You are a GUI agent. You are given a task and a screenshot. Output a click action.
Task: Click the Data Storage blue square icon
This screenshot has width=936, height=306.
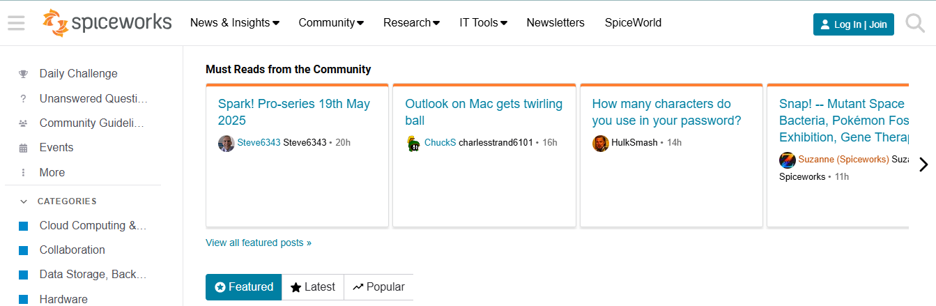pyautogui.click(x=23, y=275)
